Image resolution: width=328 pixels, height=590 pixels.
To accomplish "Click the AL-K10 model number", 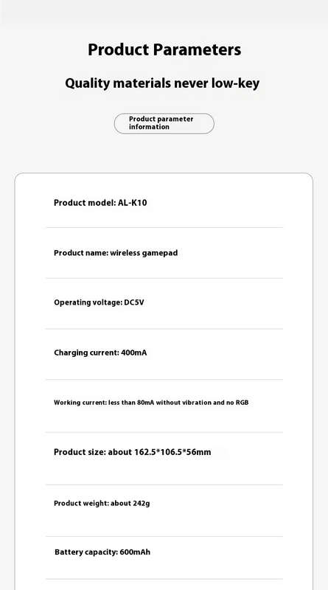I will pos(133,203).
